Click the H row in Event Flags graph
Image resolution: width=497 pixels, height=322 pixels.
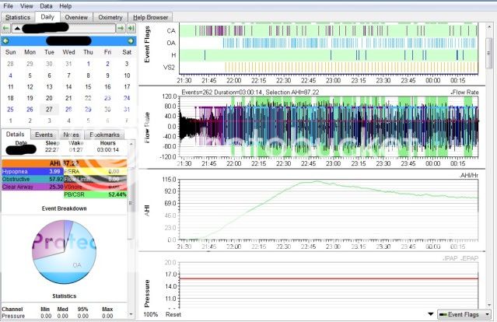click(329, 54)
